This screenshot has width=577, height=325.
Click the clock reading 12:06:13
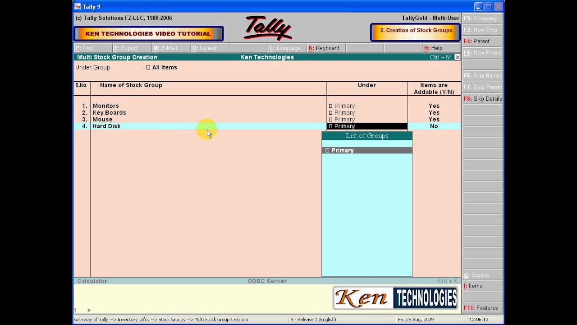click(x=478, y=320)
